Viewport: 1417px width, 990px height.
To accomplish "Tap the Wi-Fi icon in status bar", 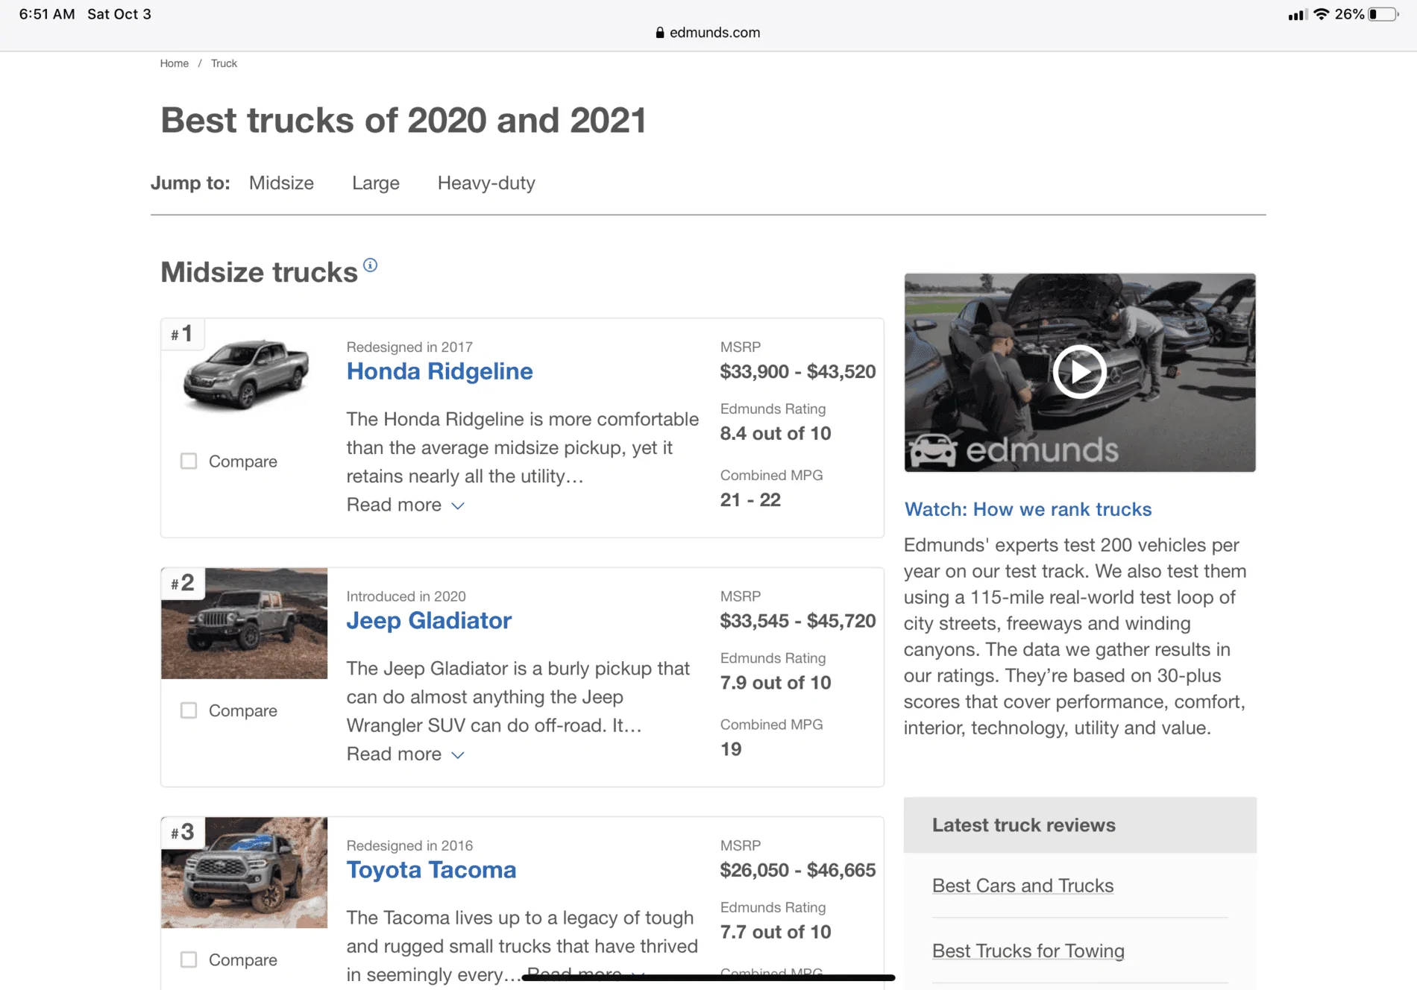I will (1322, 14).
